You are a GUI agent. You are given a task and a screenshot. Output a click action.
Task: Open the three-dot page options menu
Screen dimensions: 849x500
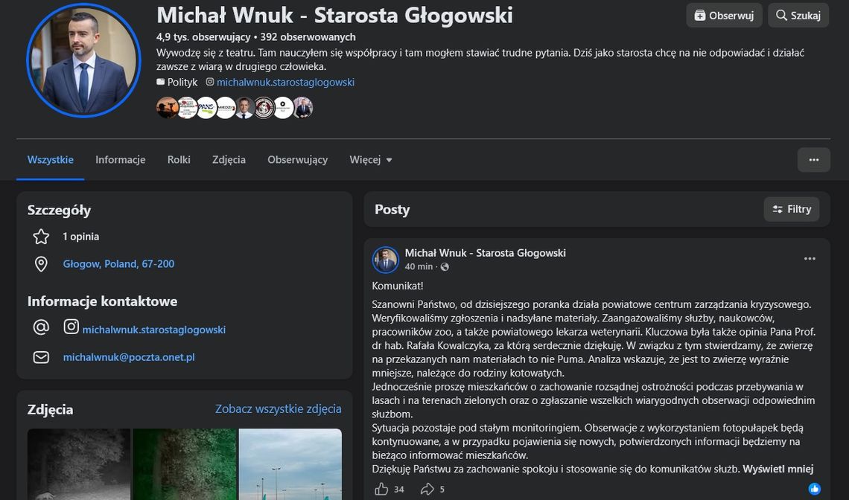[813, 160]
